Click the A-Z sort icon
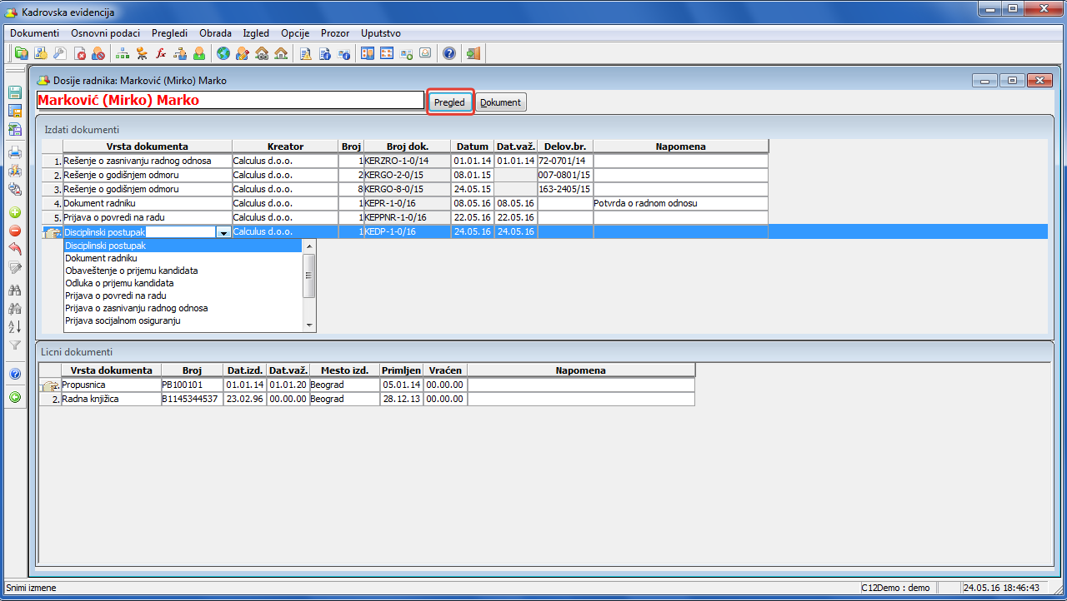This screenshot has width=1067, height=601. pos(14,326)
